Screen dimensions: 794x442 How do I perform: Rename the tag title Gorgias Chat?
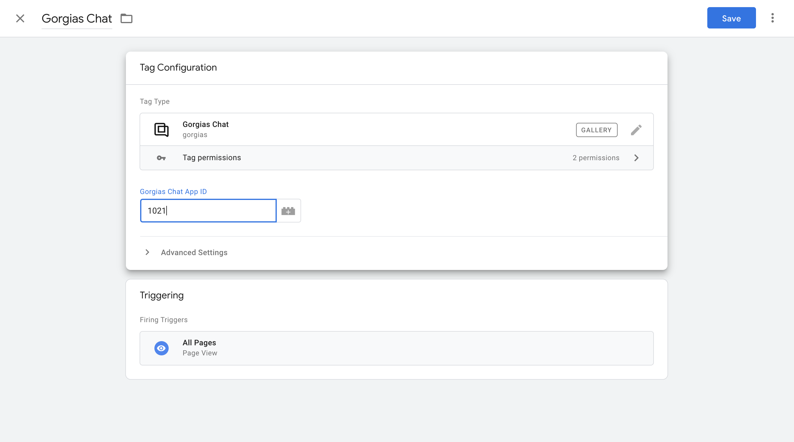click(77, 18)
